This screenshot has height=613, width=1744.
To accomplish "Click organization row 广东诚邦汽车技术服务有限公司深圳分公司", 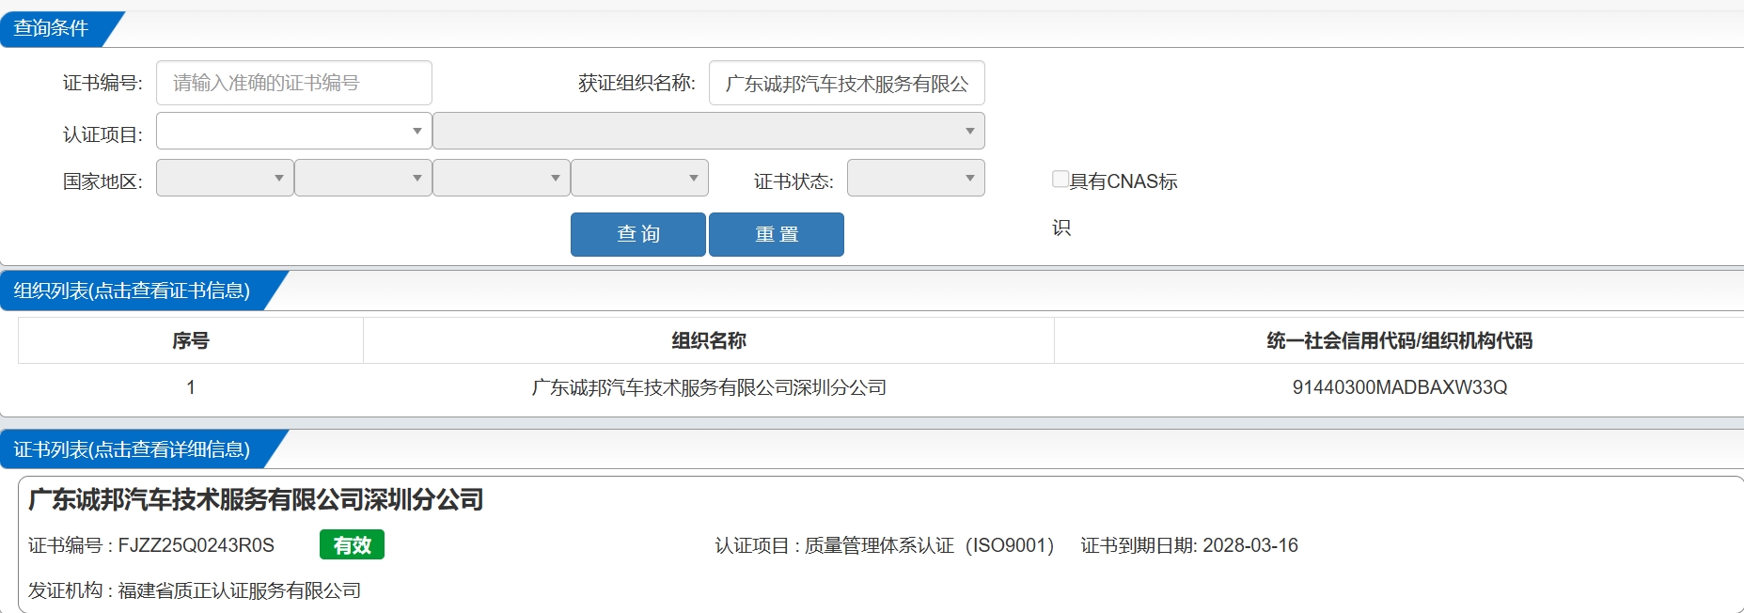I will 709,387.
